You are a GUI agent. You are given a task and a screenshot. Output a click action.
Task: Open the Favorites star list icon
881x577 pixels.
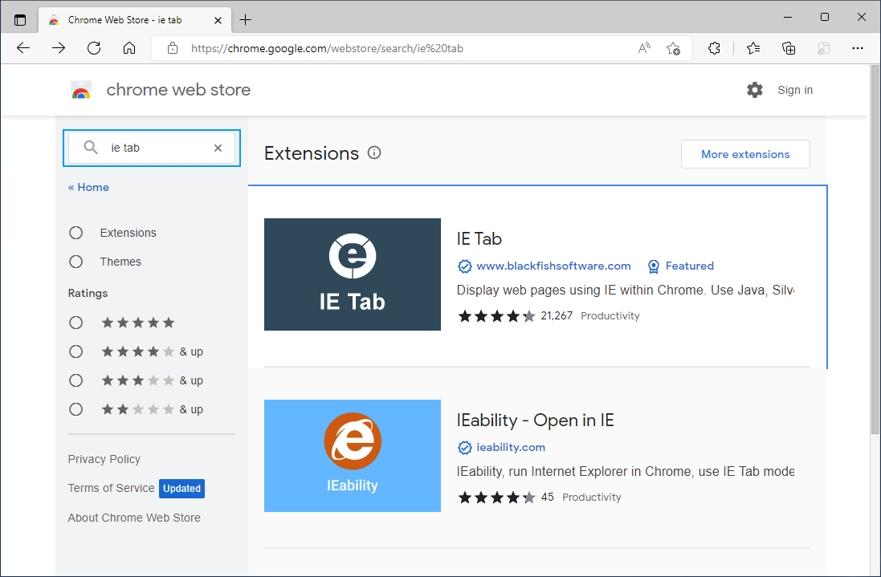(753, 48)
